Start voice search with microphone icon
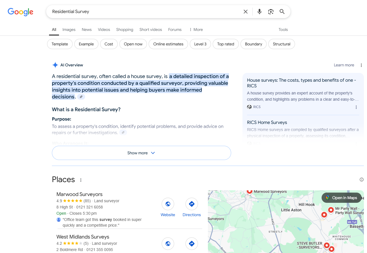 (x=260, y=12)
